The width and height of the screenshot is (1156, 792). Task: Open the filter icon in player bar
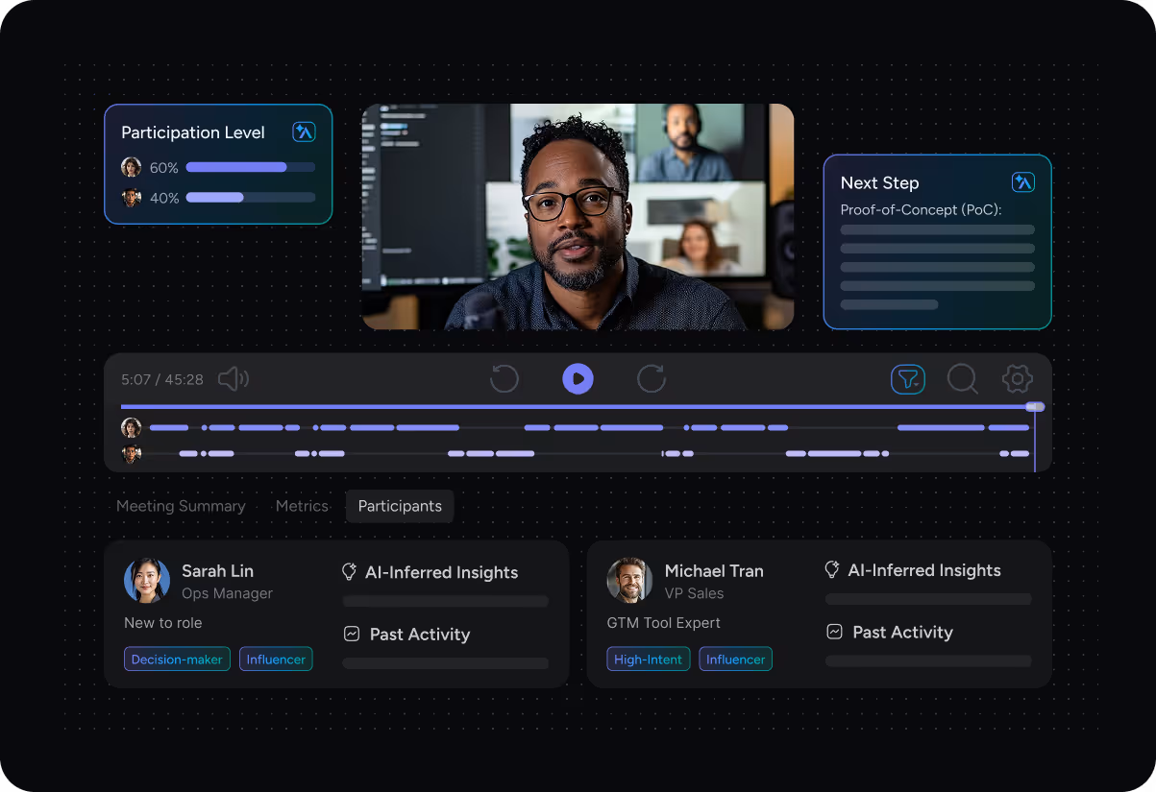tap(907, 379)
